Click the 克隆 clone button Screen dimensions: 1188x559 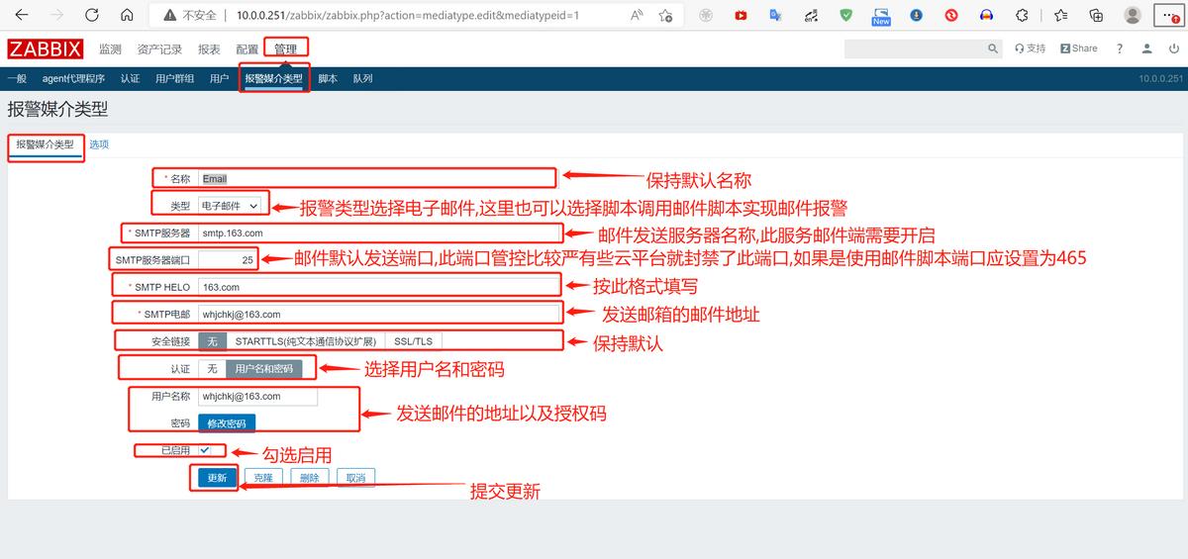pyautogui.click(x=263, y=478)
